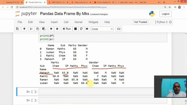
Task: Go back with the browser back arrow
Action: pos(3,7)
